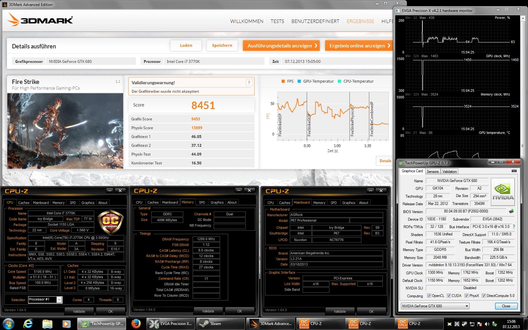Click the GPU-Z title bar icon
Screen dimensions: 528x330
[401, 163]
